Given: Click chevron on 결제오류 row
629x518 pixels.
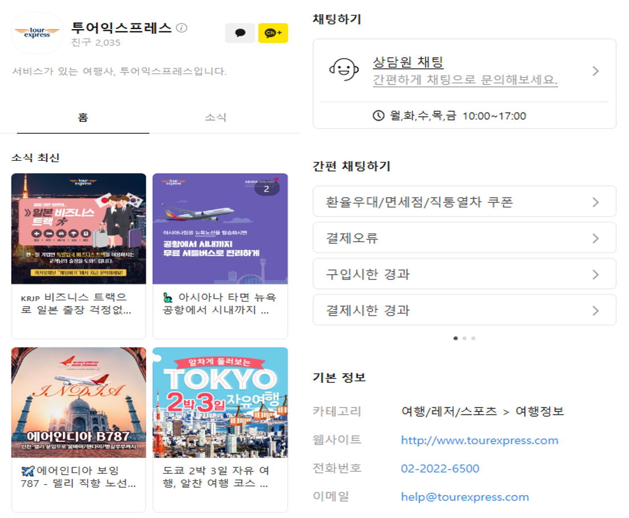Looking at the screenshot, I should 596,238.
